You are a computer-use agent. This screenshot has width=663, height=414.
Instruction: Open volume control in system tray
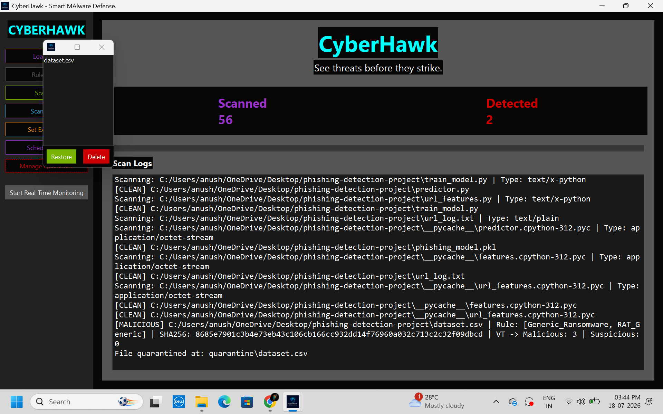pos(581,402)
